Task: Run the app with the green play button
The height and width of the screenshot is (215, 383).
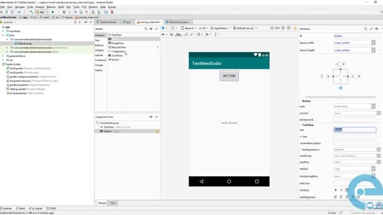Action: 53,12
